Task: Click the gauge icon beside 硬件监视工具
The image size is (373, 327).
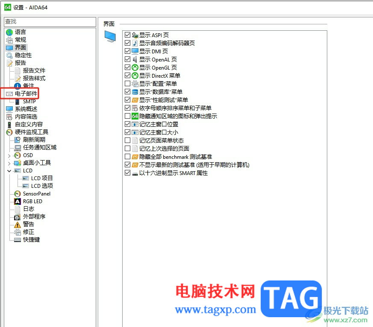Action: pos(9,132)
